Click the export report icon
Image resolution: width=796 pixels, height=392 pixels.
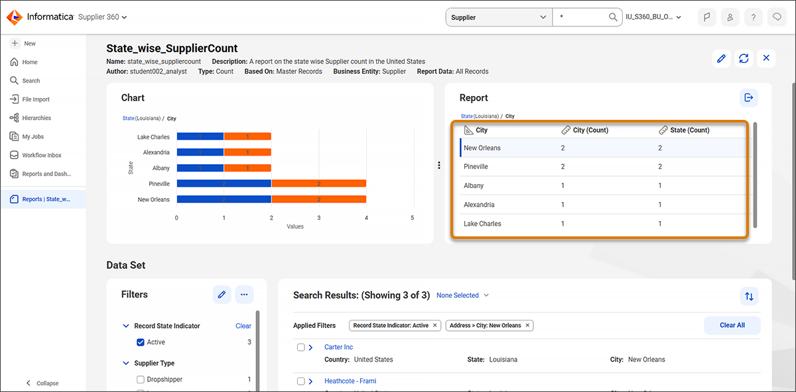point(749,97)
